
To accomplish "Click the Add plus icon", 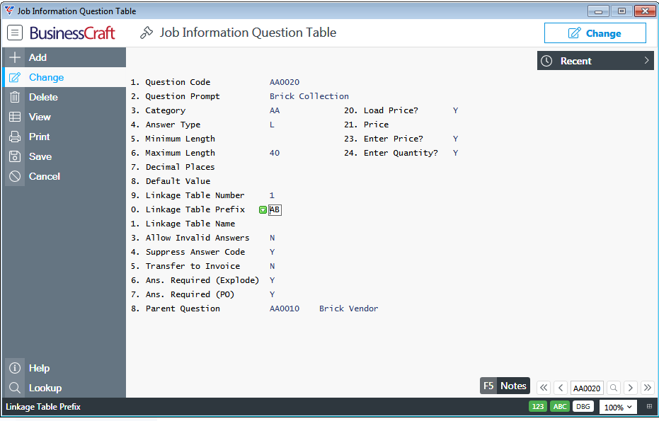I will tap(15, 57).
